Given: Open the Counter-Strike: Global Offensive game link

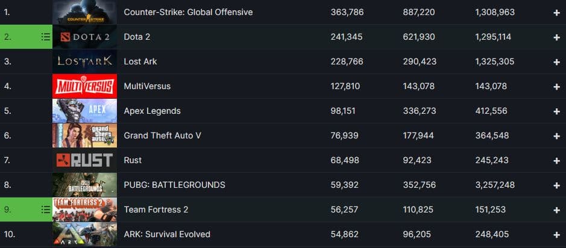Looking at the screenshot, I should point(188,12).
